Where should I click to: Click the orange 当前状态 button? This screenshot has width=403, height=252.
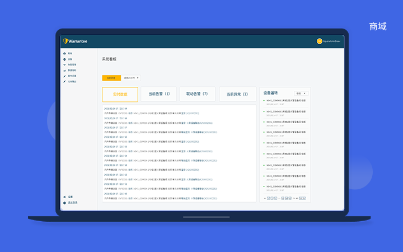click(x=111, y=78)
